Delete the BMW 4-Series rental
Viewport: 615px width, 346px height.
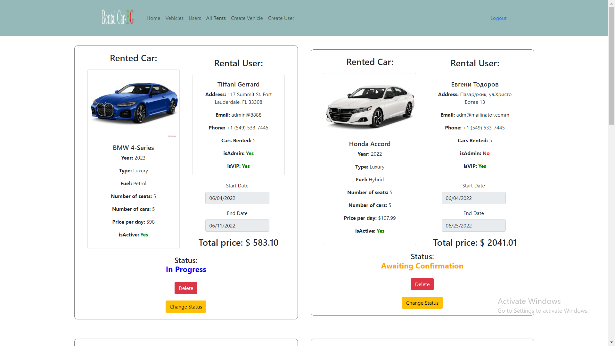[186, 288]
